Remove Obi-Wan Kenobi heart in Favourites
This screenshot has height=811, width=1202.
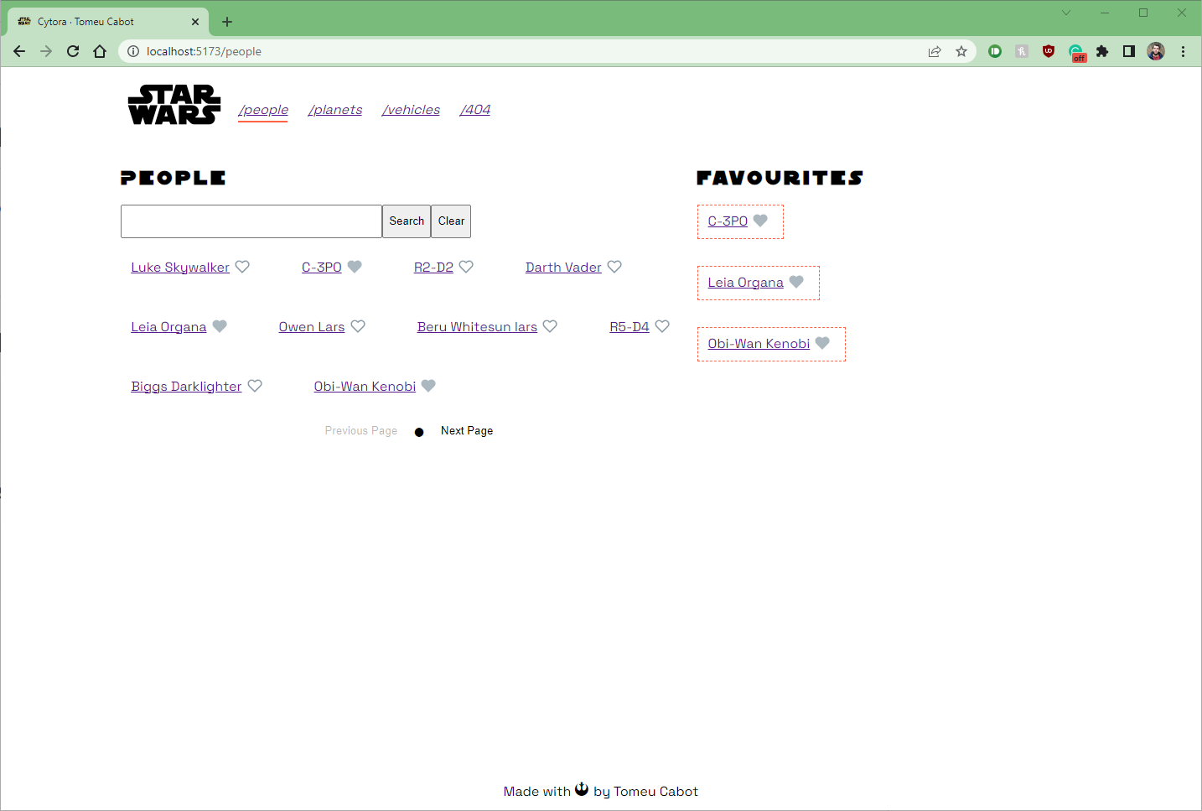pyautogui.click(x=822, y=343)
